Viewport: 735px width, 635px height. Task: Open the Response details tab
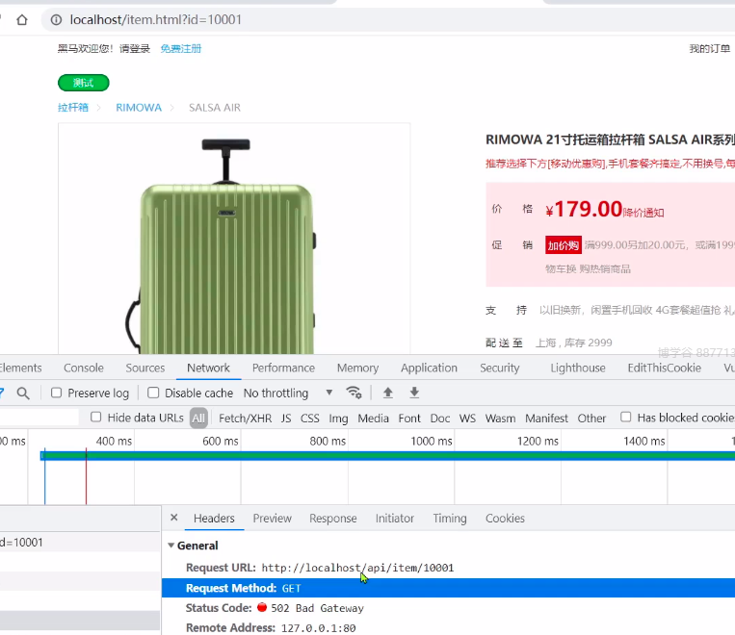tap(332, 519)
